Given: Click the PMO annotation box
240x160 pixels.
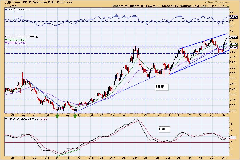Looking at the screenshot, I should click(164, 129).
